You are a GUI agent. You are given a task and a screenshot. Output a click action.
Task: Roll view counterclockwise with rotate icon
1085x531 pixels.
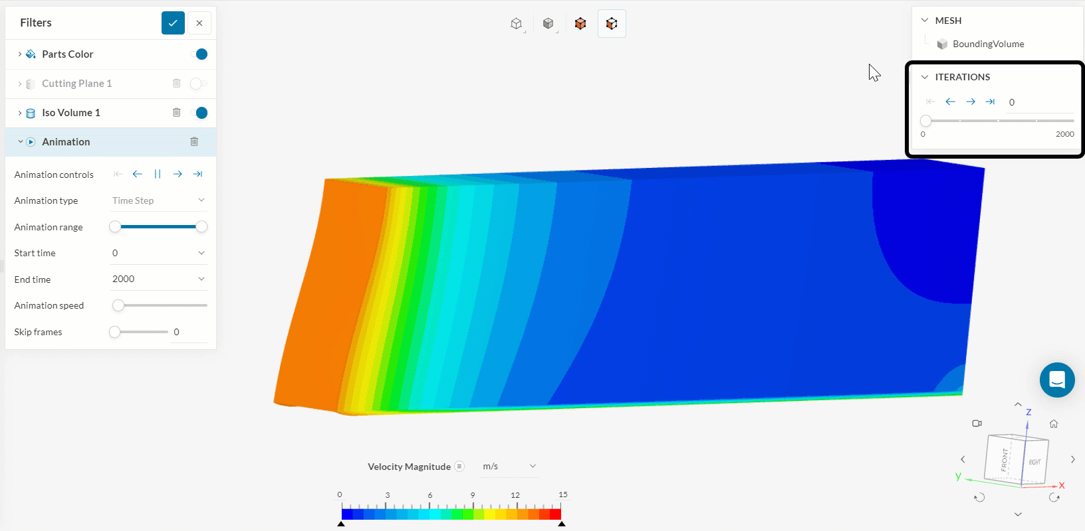tap(979, 497)
